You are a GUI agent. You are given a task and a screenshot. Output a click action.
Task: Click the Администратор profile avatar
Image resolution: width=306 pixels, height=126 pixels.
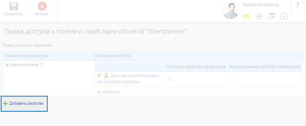(230, 11)
